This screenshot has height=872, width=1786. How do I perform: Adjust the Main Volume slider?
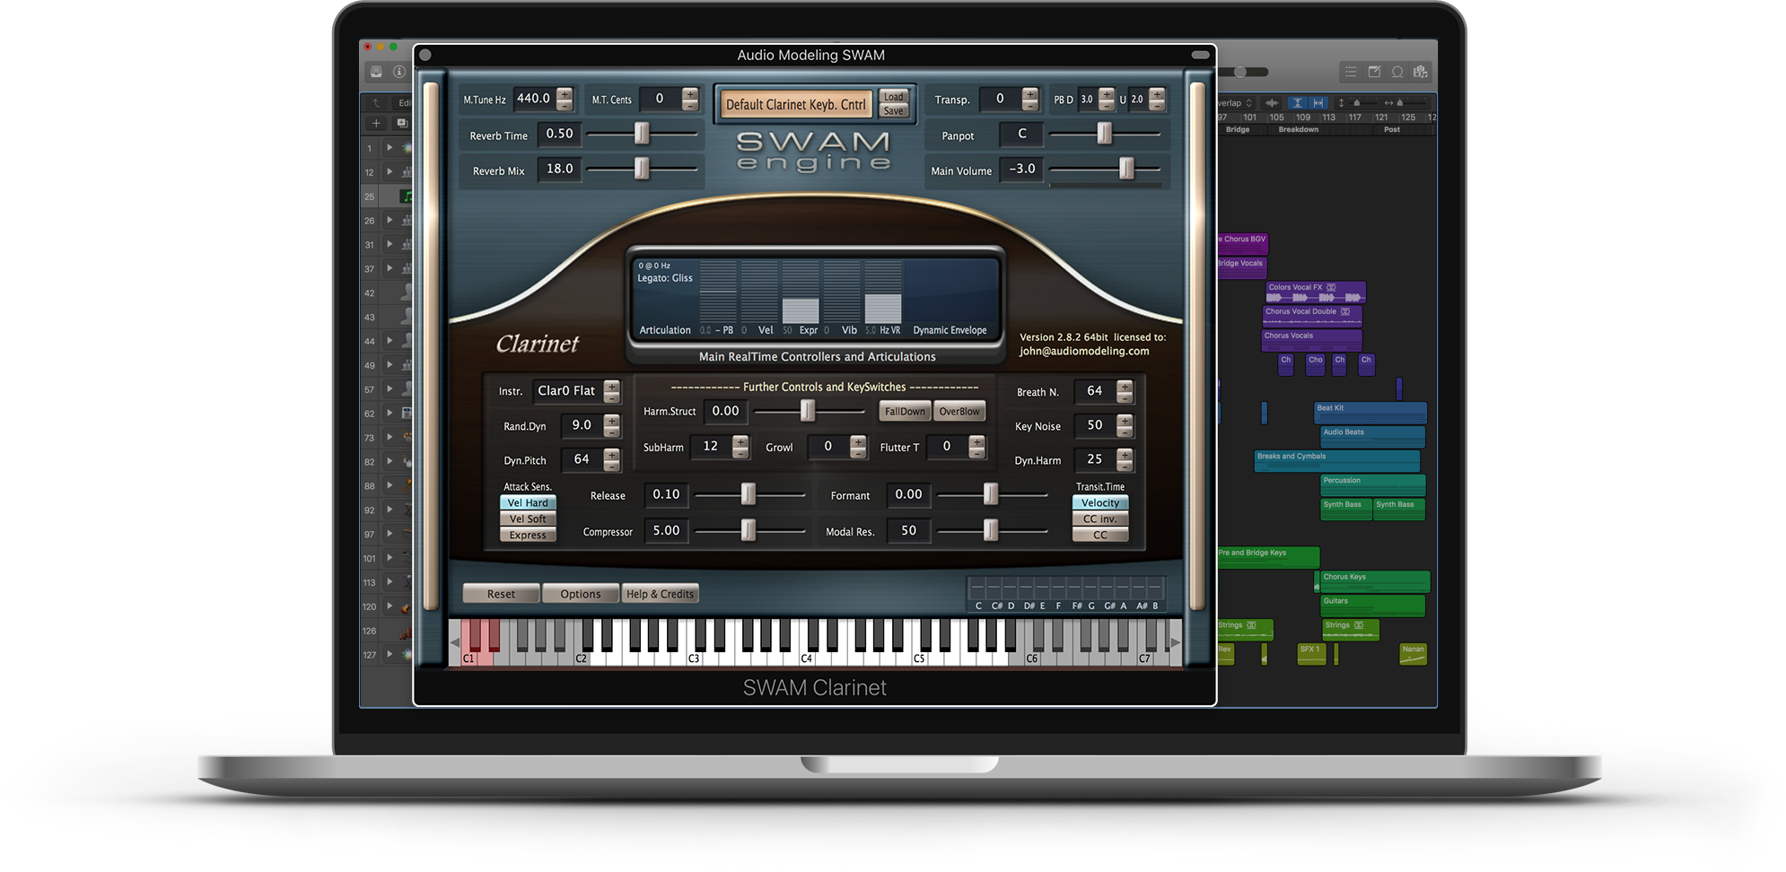tap(1105, 169)
